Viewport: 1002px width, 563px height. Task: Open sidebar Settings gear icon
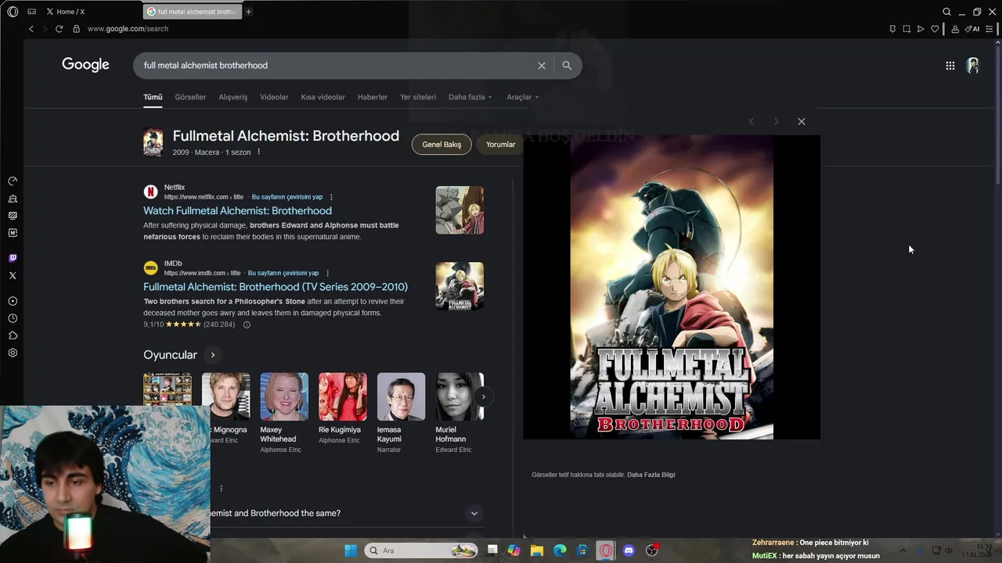point(13,353)
